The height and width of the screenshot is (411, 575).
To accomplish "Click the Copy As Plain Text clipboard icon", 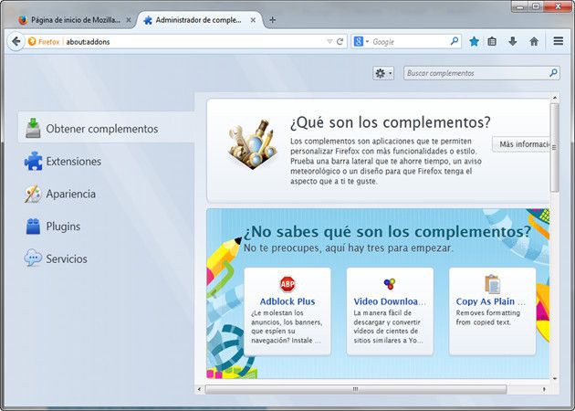I will [492, 284].
